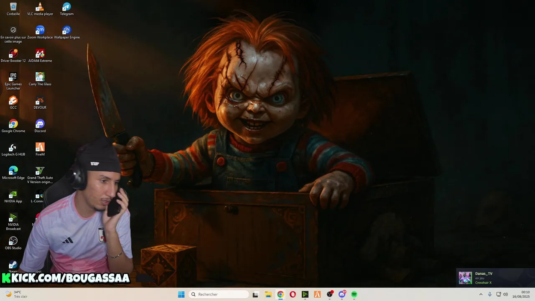
Task: Open the Corbeille recycle bin icon
Action: coord(13,9)
